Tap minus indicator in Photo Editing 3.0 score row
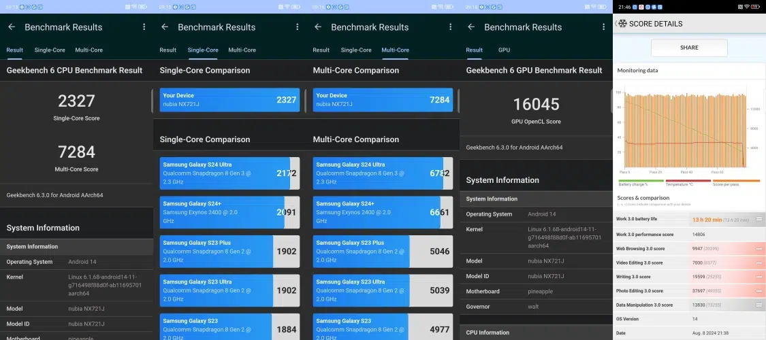Screen dimensions: 766x340 coord(759,291)
